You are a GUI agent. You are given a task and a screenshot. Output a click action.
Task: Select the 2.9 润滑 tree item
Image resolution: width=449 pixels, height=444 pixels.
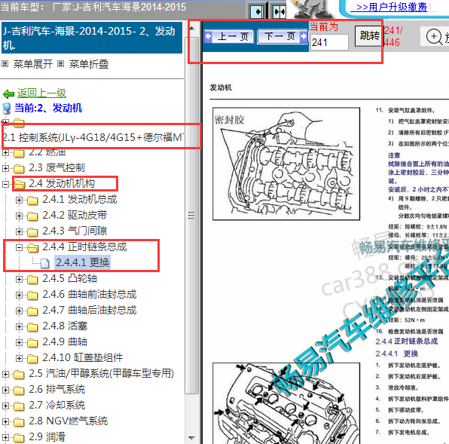(47, 437)
